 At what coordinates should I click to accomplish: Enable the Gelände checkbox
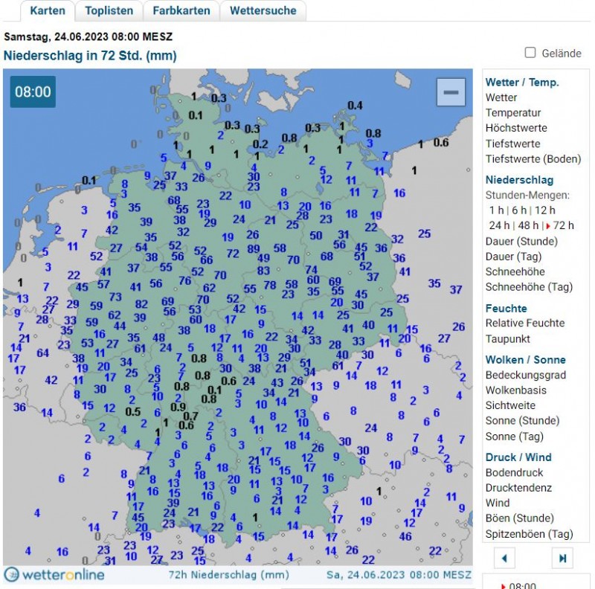click(530, 53)
